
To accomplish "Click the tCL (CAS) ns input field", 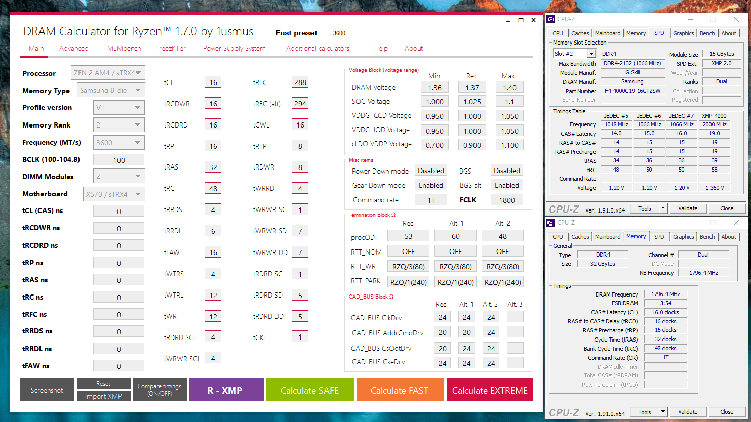I will (119, 212).
